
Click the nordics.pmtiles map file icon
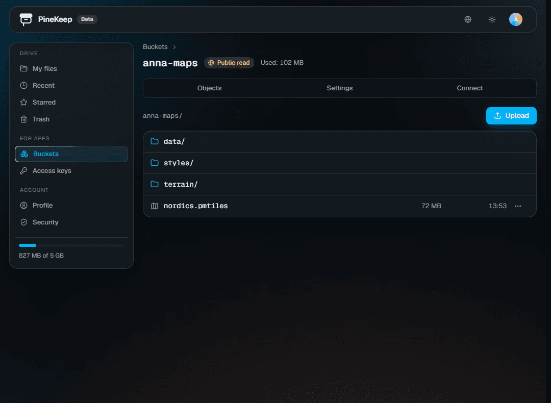155,206
